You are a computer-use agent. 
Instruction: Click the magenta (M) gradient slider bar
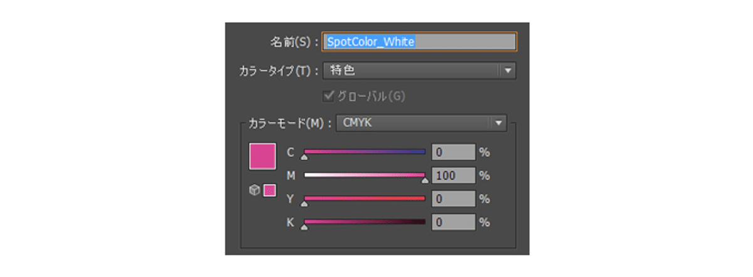click(x=365, y=175)
